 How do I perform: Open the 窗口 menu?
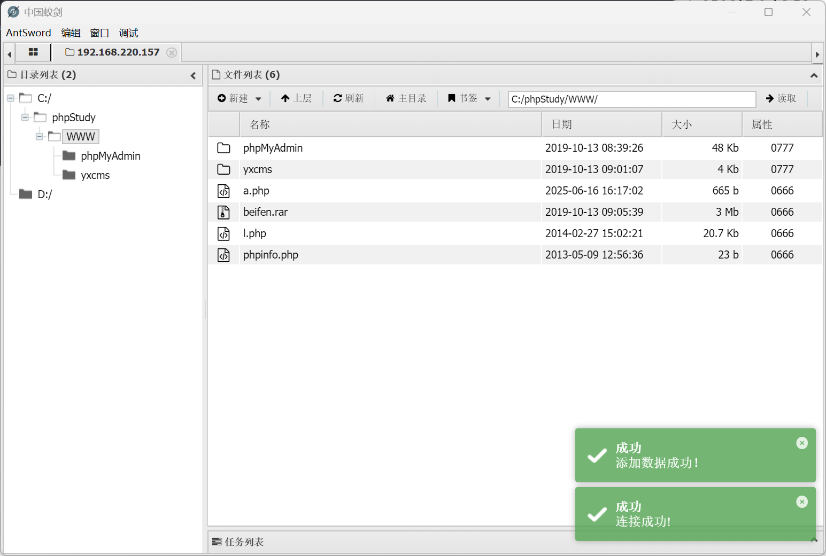pyautogui.click(x=99, y=33)
